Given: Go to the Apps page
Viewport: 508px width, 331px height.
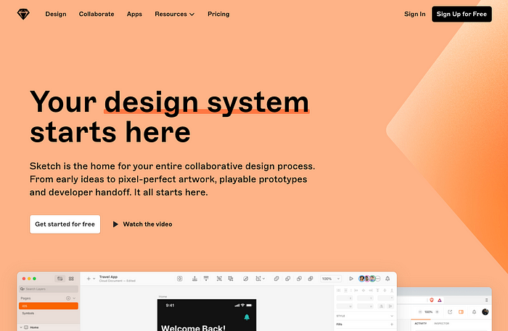Looking at the screenshot, I should [134, 14].
